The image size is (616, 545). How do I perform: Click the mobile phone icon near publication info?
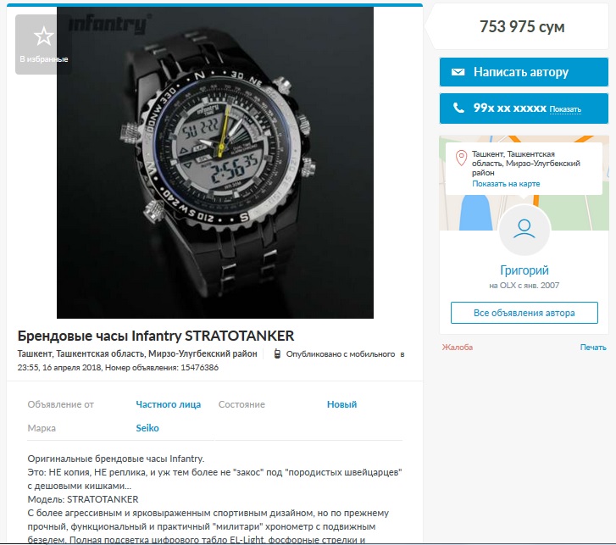pyautogui.click(x=277, y=354)
